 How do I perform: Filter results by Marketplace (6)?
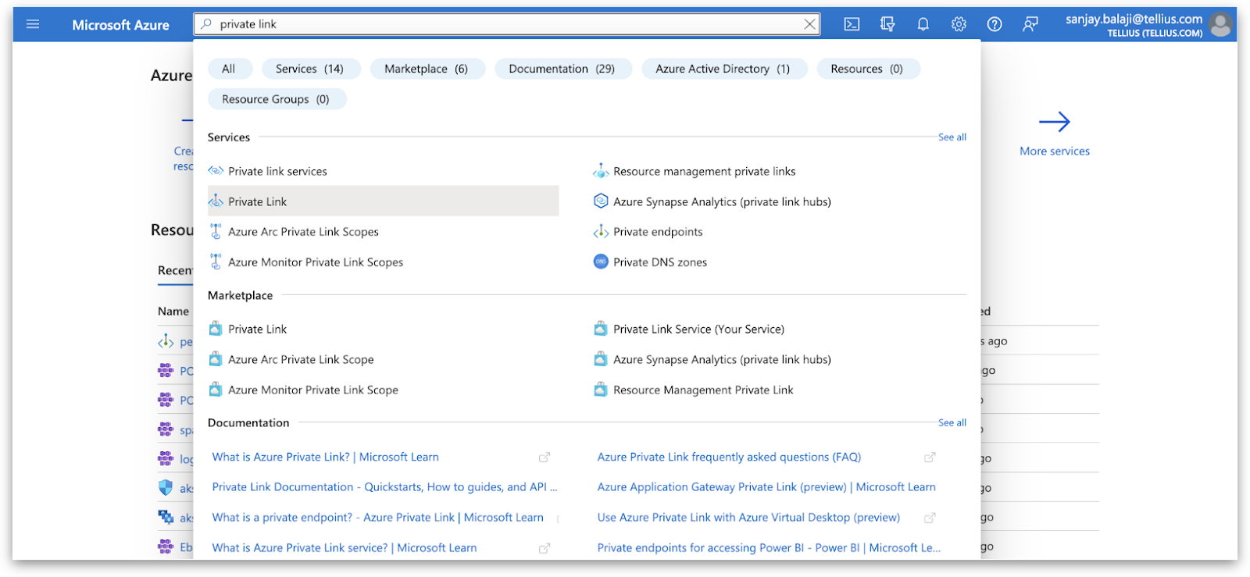point(426,69)
